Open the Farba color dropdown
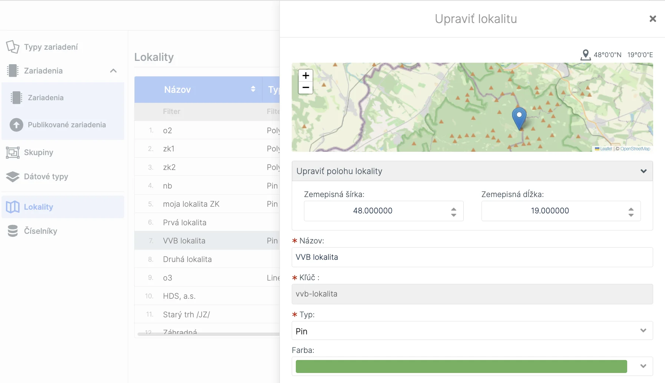The height and width of the screenshot is (383, 665). [643, 366]
